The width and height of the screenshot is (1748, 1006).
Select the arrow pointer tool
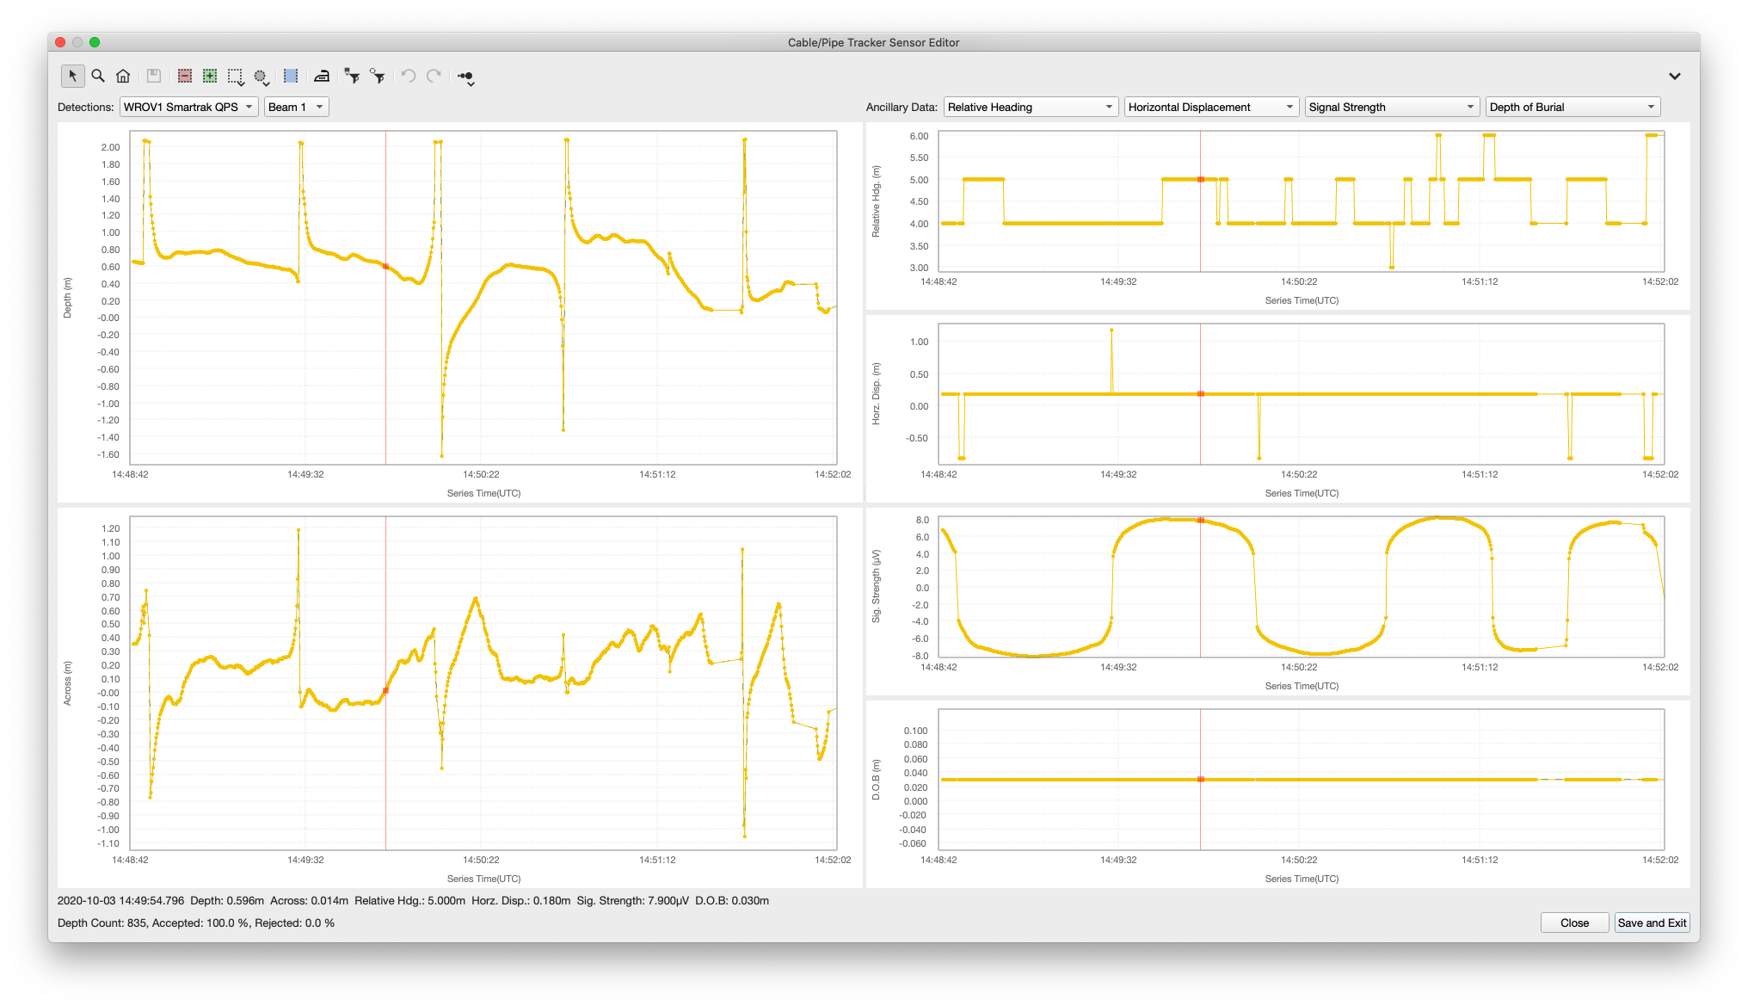point(73,77)
